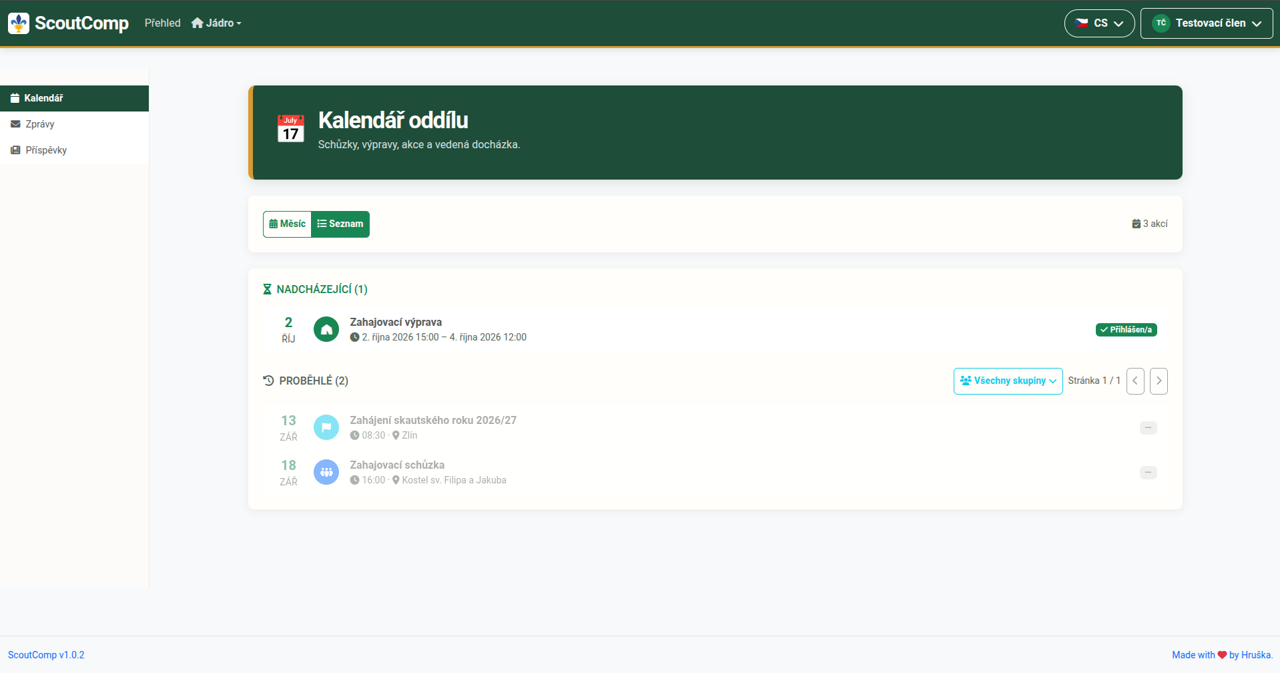Go to next page of past events
The width and height of the screenshot is (1280, 673).
tap(1159, 381)
